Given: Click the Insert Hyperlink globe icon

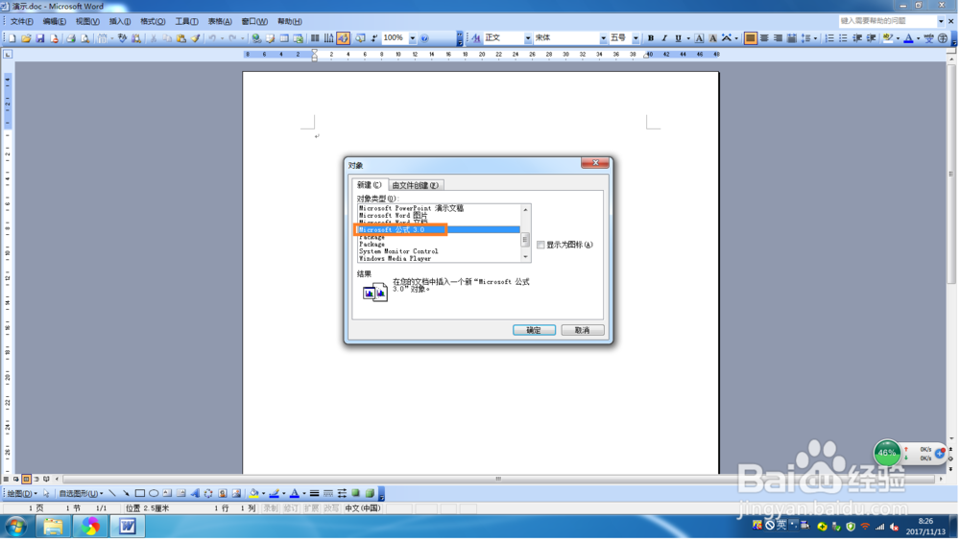Looking at the screenshot, I should click(x=256, y=38).
